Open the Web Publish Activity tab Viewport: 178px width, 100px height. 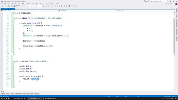[28, 94]
